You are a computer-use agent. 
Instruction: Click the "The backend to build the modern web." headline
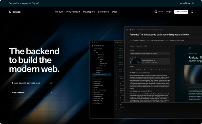click(34, 60)
